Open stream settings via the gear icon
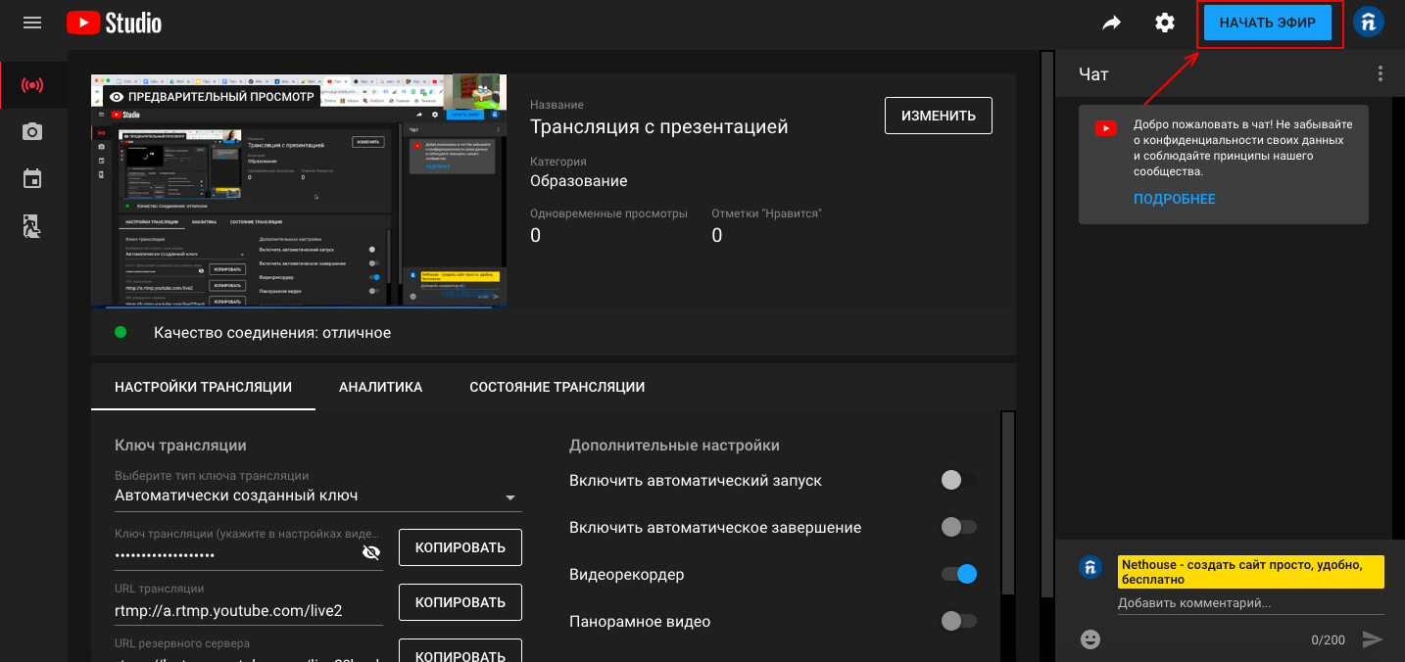This screenshot has width=1405, height=662. (x=1165, y=22)
